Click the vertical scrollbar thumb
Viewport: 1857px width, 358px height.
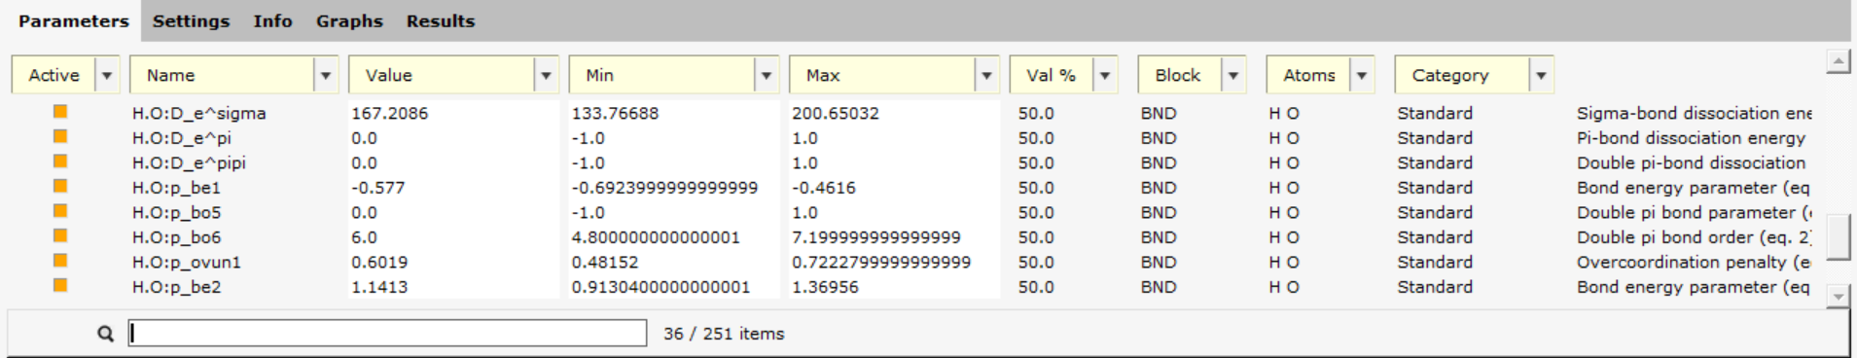point(1838,237)
